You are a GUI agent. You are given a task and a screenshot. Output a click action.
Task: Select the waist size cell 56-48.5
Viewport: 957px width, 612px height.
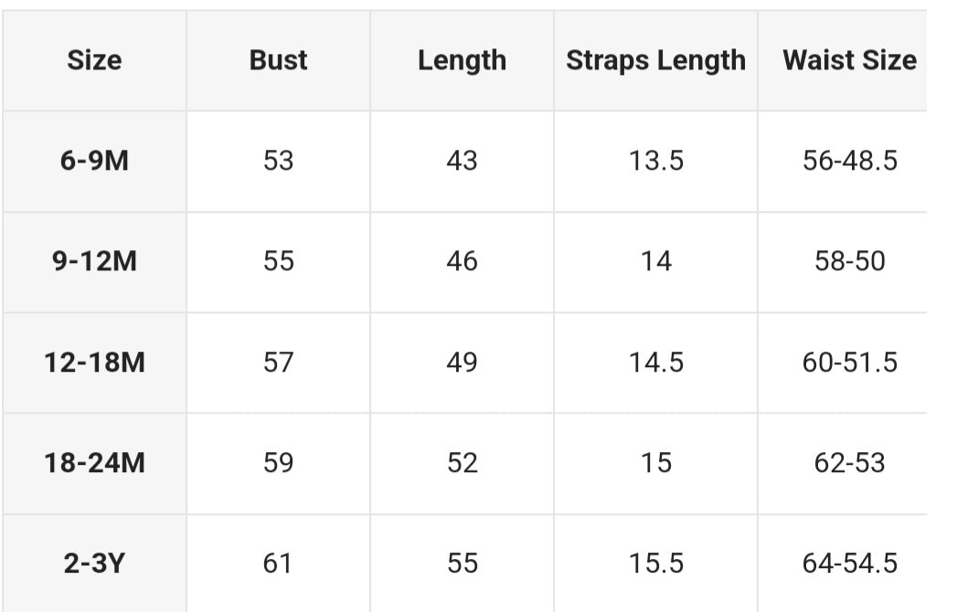(x=849, y=161)
